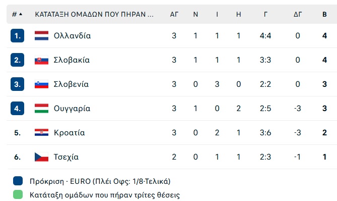Click the Czech Republic flag icon
The height and width of the screenshot is (201, 337).
(x=41, y=157)
